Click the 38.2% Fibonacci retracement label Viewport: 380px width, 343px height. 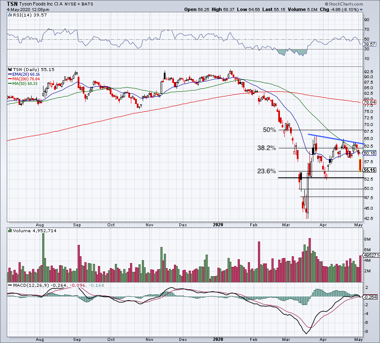point(266,148)
